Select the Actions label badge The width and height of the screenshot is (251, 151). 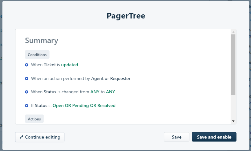[x=34, y=119]
